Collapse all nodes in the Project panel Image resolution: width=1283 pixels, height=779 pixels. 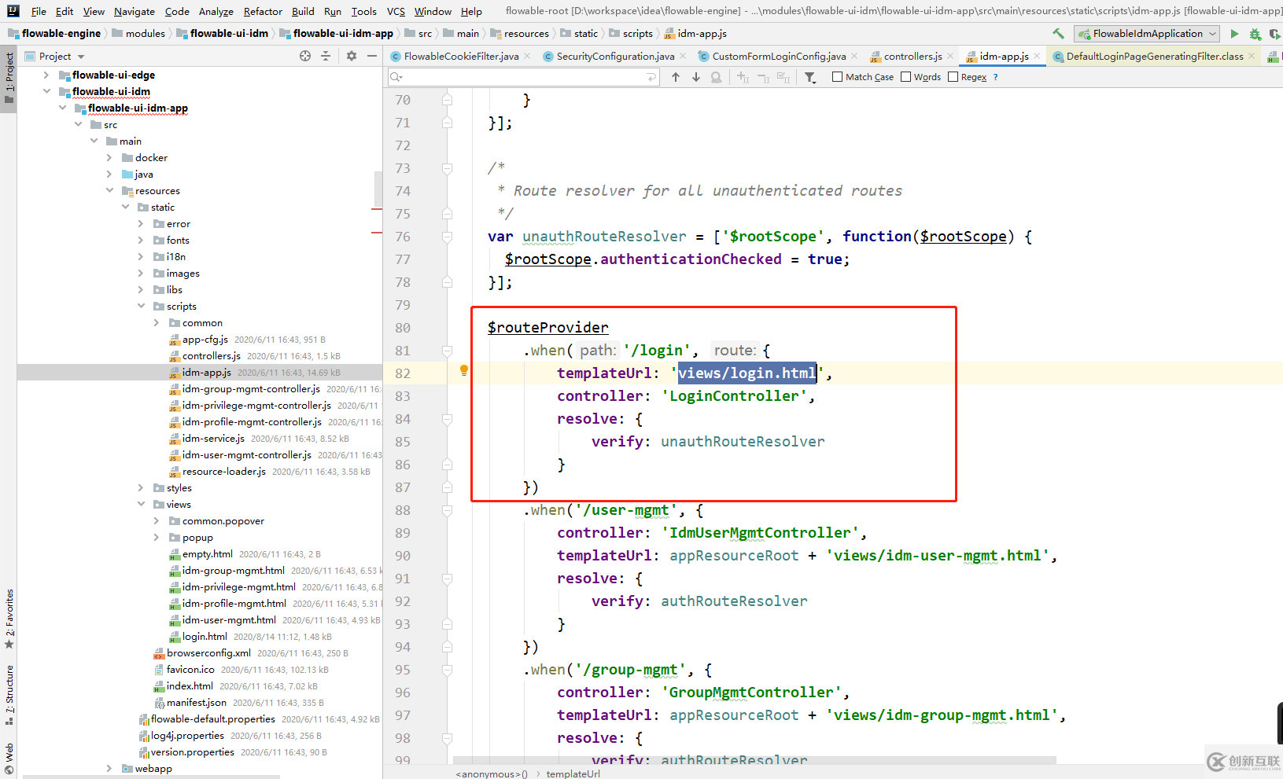(326, 56)
